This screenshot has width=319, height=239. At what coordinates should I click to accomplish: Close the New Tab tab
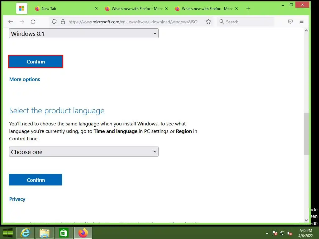(x=96, y=8)
